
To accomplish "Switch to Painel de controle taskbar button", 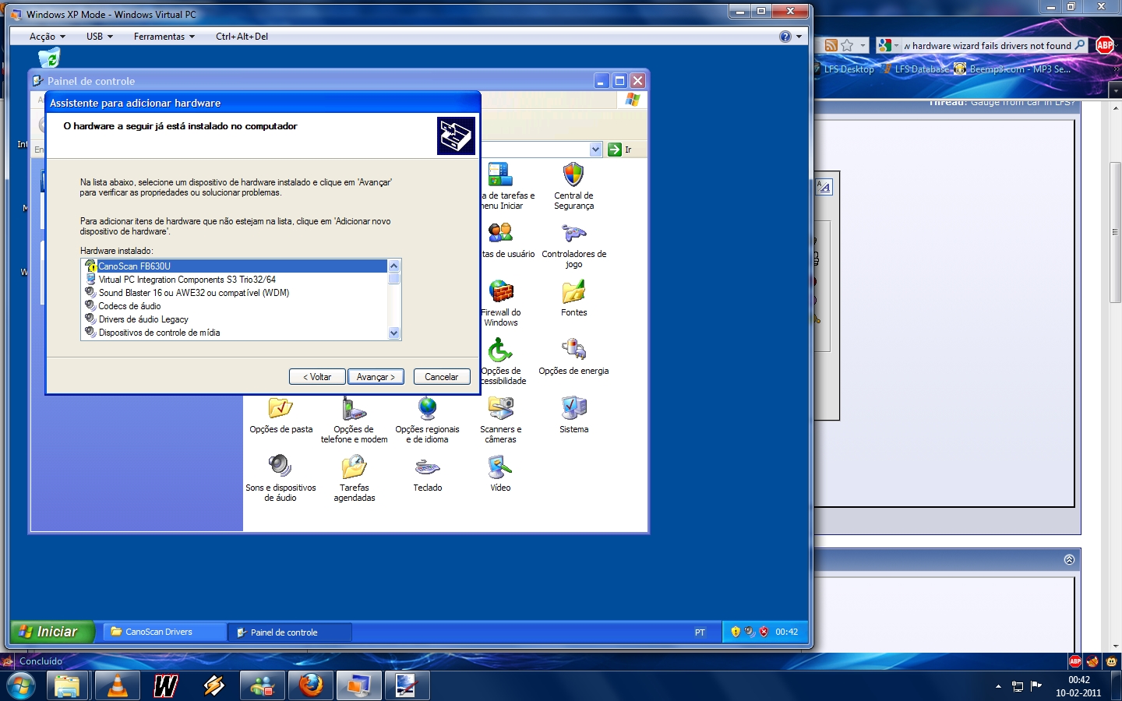I will tap(290, 632).
